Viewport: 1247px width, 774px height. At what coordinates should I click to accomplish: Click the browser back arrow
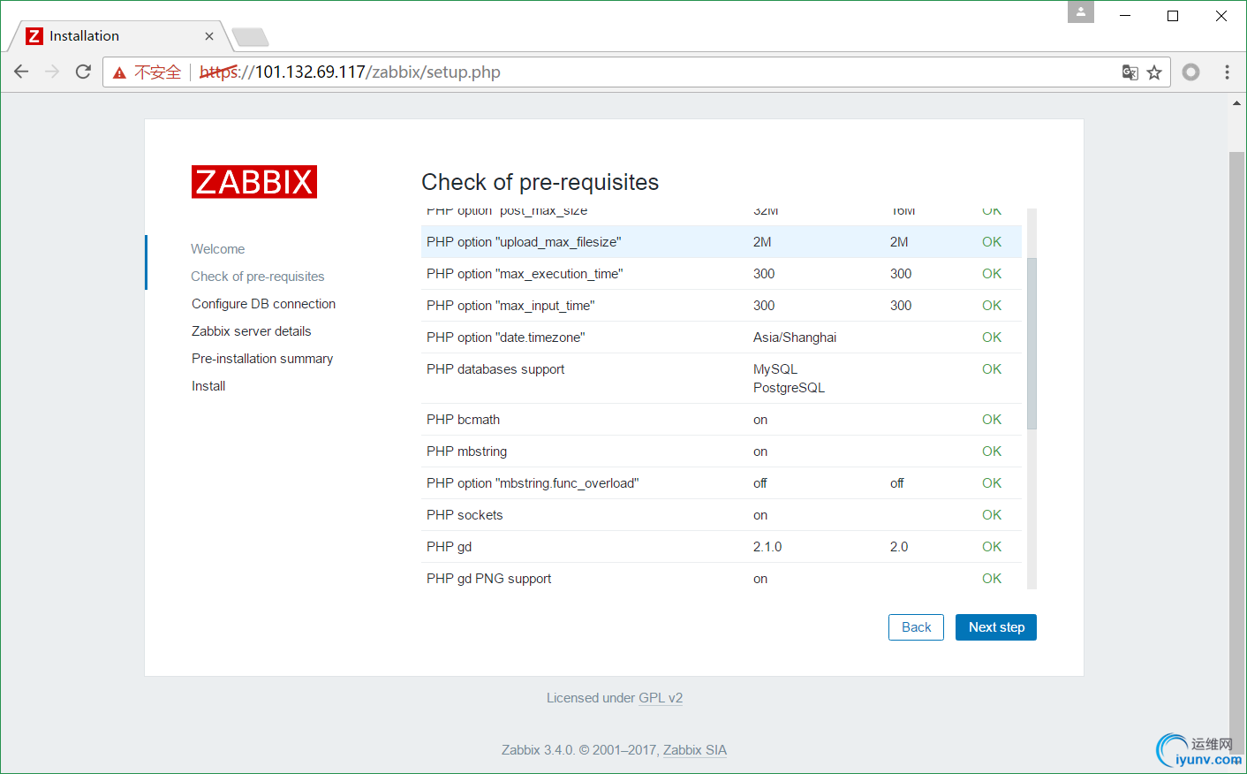[x=21, y=72]
